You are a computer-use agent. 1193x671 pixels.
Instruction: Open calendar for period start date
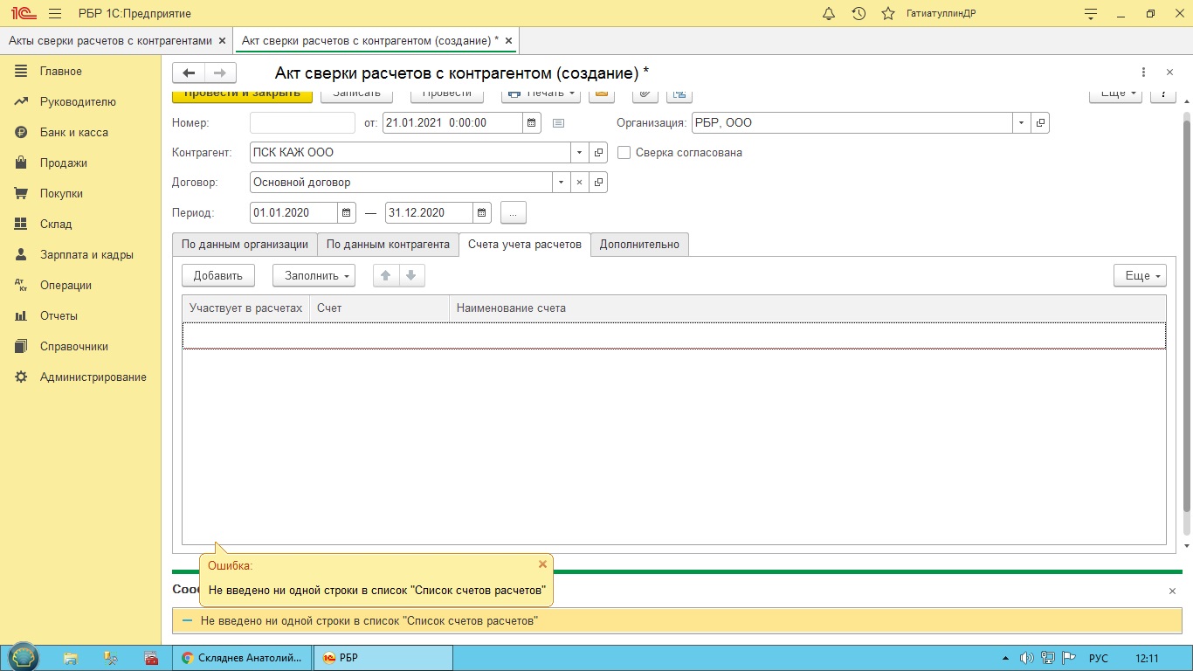[347, 212]
